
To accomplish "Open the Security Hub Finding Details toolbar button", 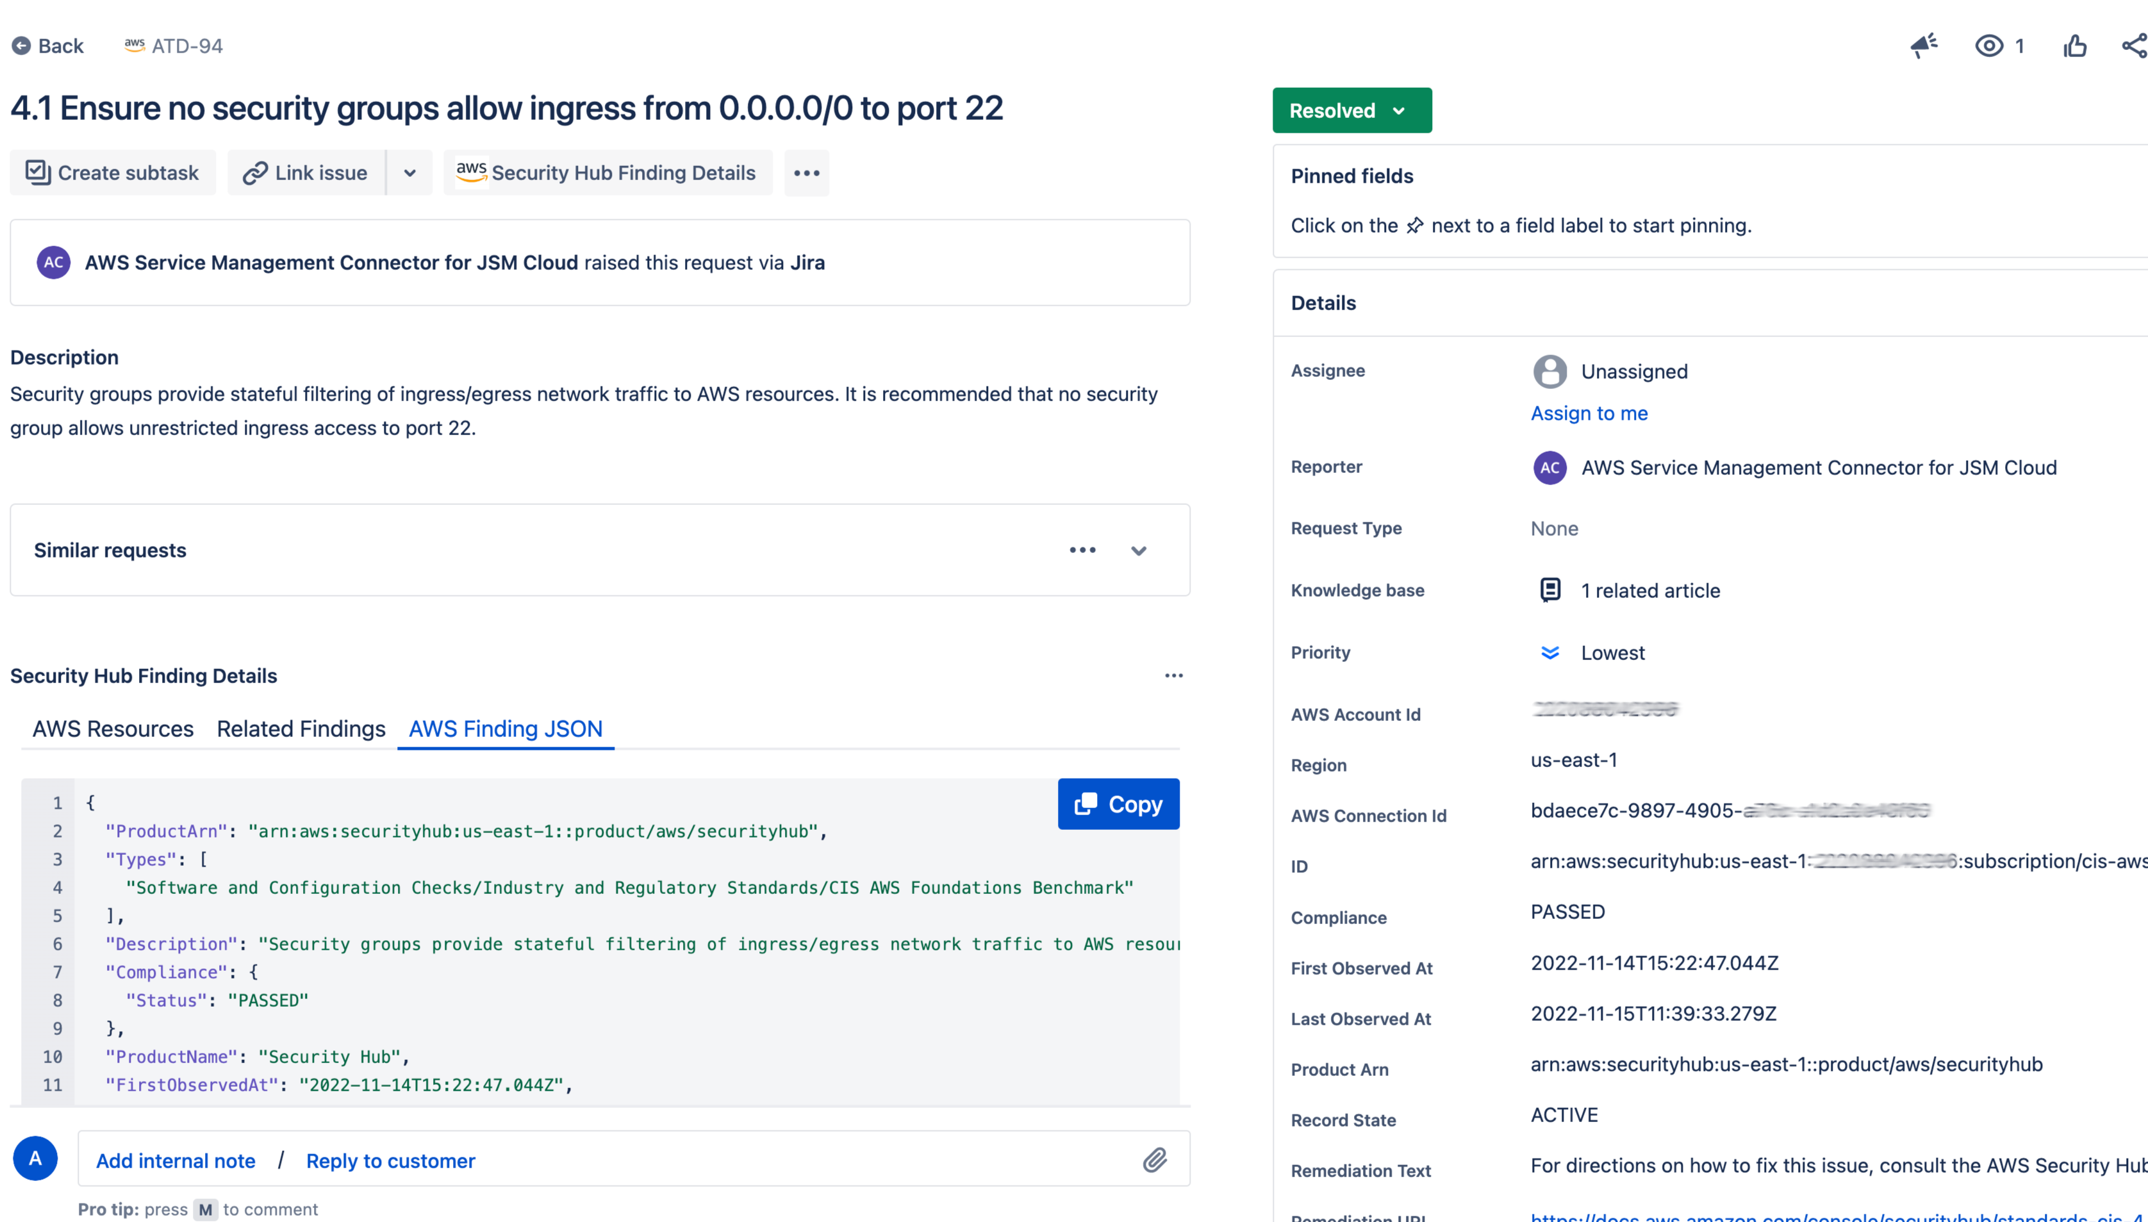I will [607, 173].
